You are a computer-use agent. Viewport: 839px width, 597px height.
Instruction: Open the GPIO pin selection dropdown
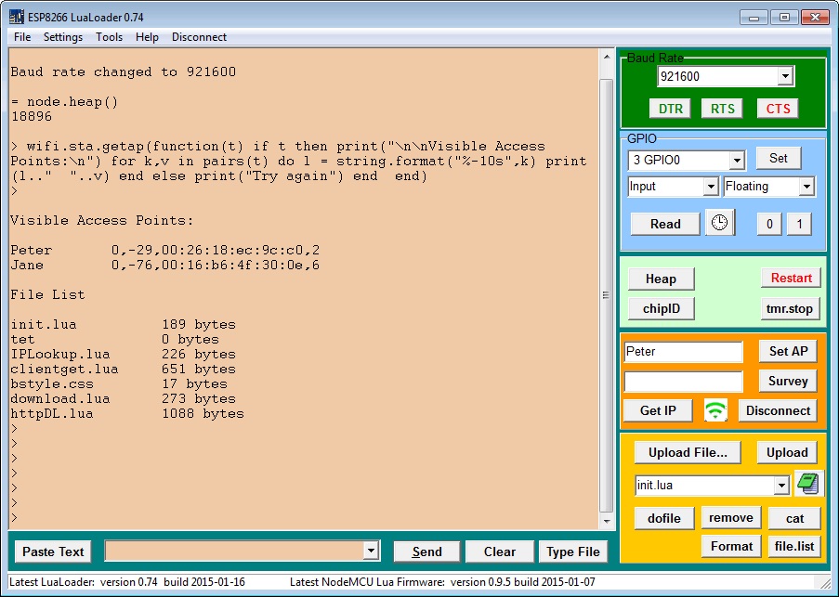pos(737,160)
